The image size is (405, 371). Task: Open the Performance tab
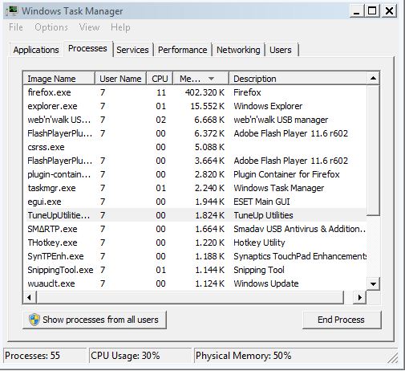(x=183, y=50)
